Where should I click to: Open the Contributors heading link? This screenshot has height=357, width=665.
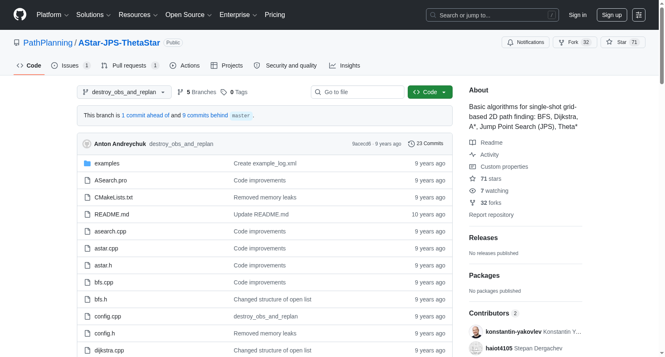pyautogui.click(x=494, y=313)
